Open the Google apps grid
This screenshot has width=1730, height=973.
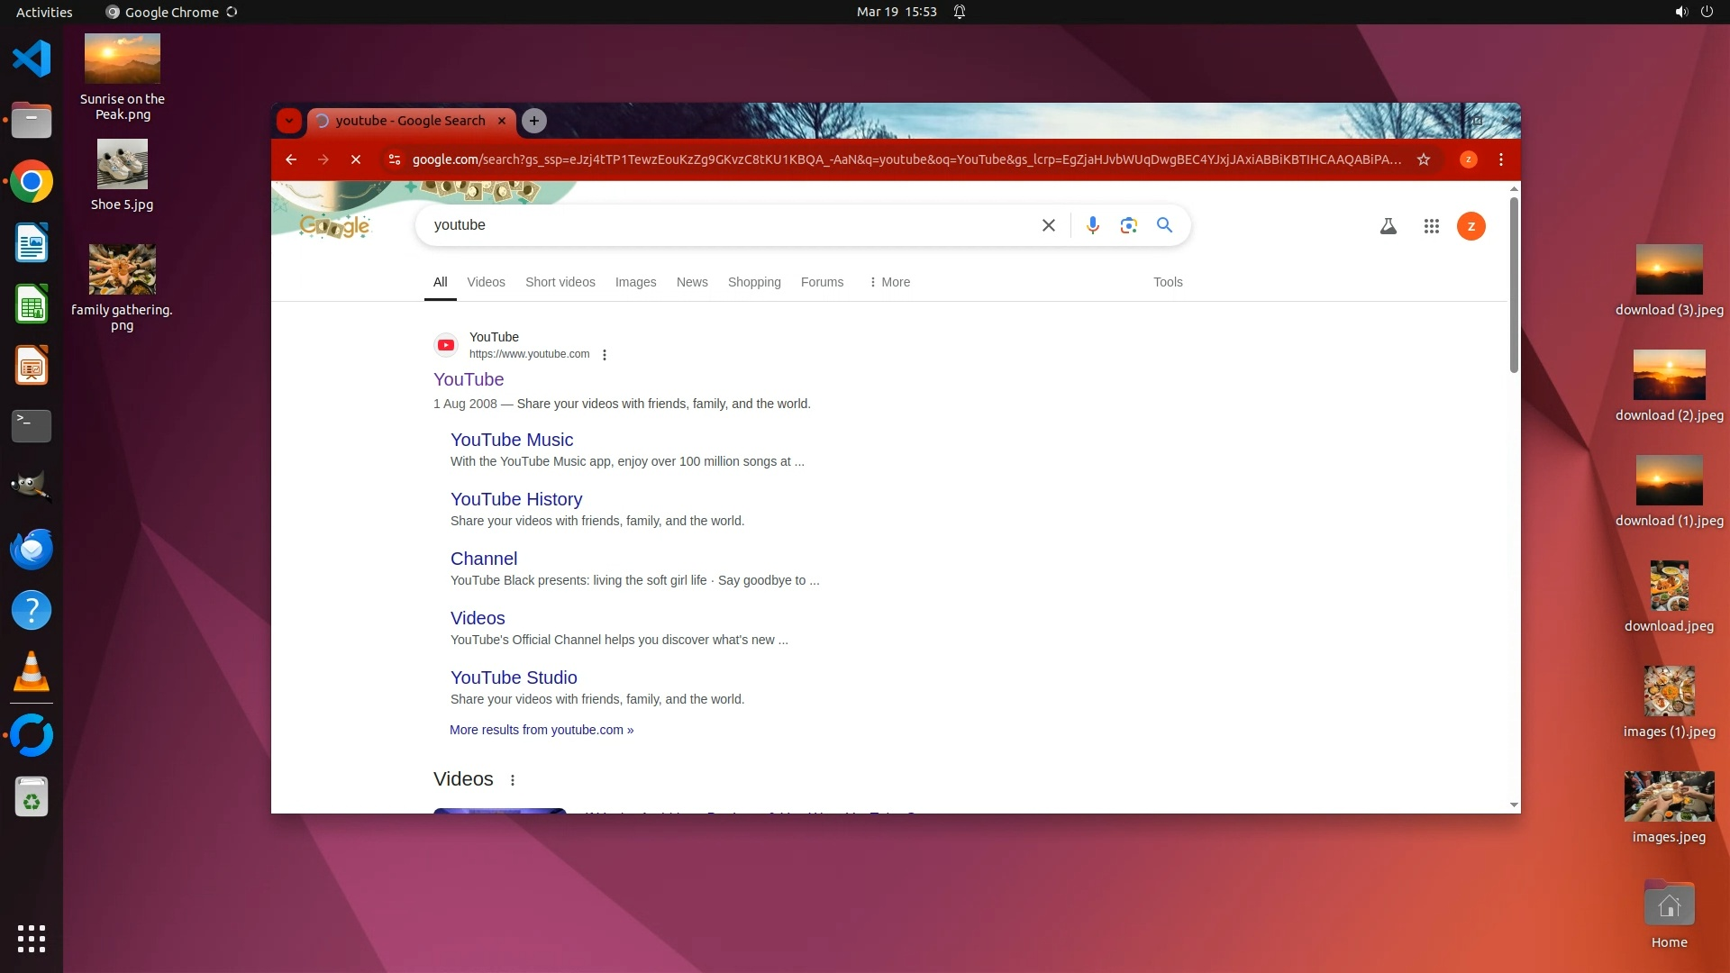[1431, 226]
